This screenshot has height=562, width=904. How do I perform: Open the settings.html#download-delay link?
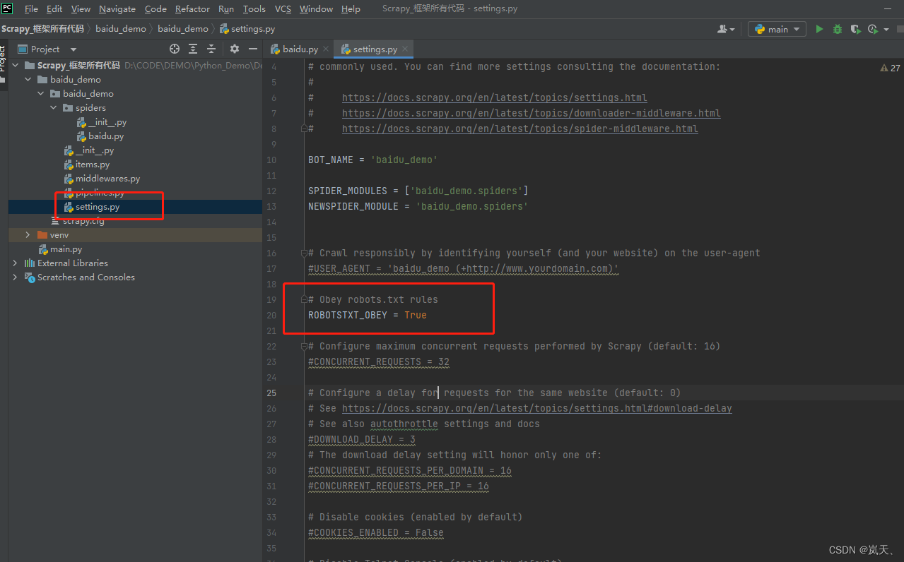[x=537, y=408]
